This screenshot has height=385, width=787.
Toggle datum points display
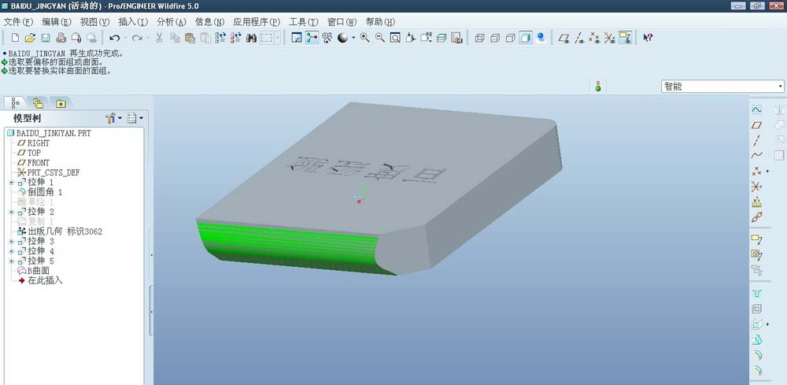594,38
